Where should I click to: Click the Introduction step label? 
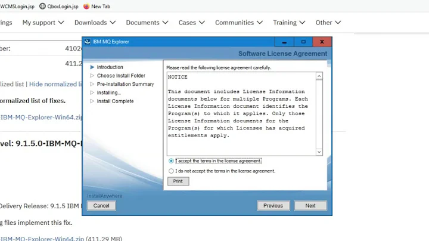click(x=110, y=67)
